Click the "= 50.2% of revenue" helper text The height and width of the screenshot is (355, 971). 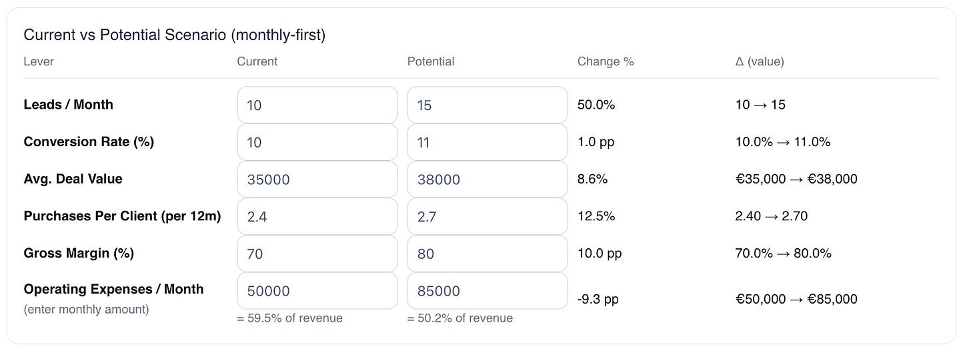(460, 318)
